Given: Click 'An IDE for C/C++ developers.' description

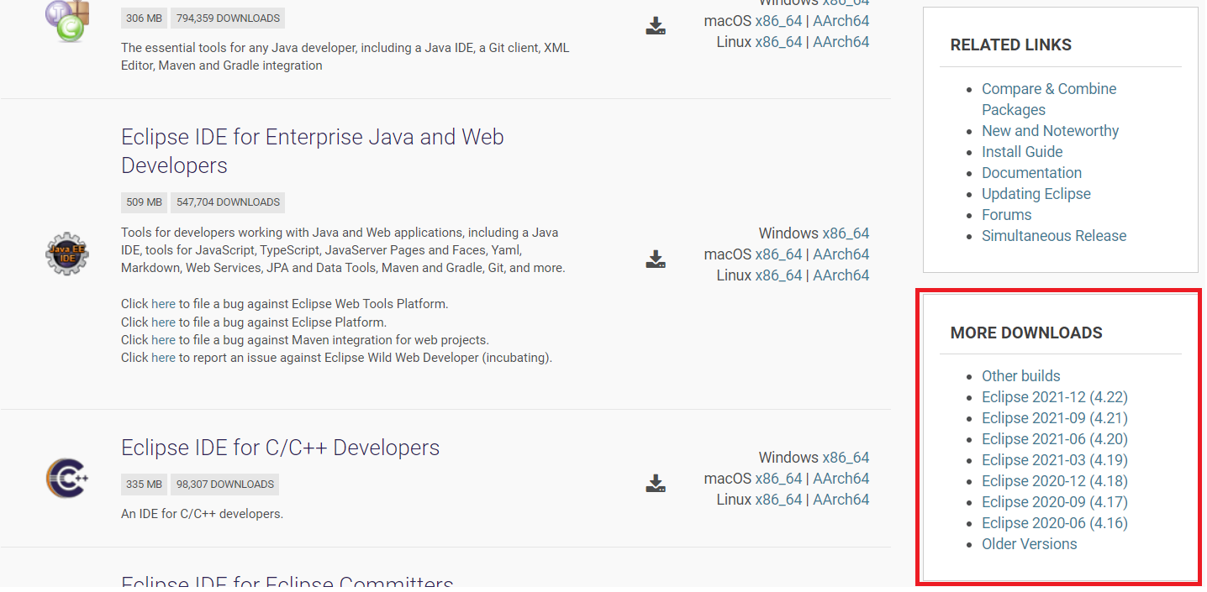Looking at the screenshot, I should (x=202, y=514).
